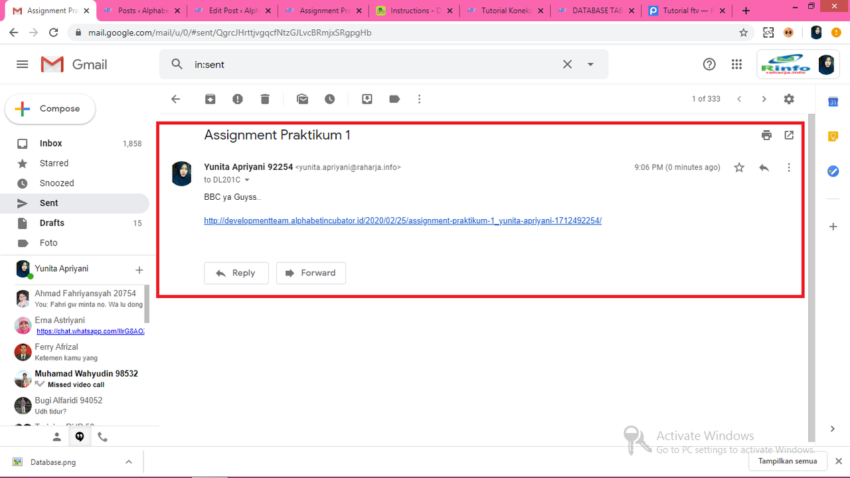This screenshot has height=478, width=850.
Task: Open email in new window icon
Action: coord(789,135)
